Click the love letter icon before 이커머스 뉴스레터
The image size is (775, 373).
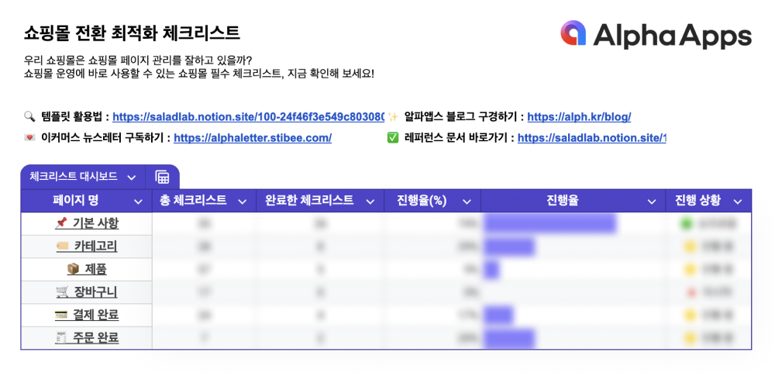[29, 138]
